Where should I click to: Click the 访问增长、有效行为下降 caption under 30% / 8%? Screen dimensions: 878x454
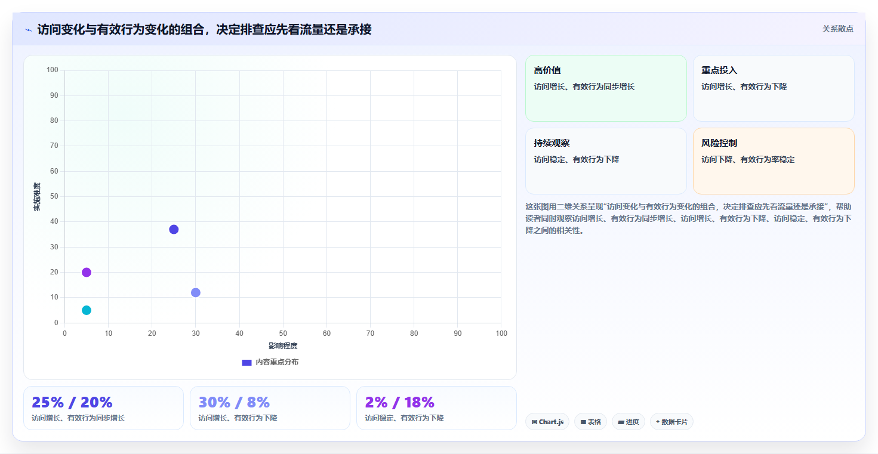tap(238, 418)
